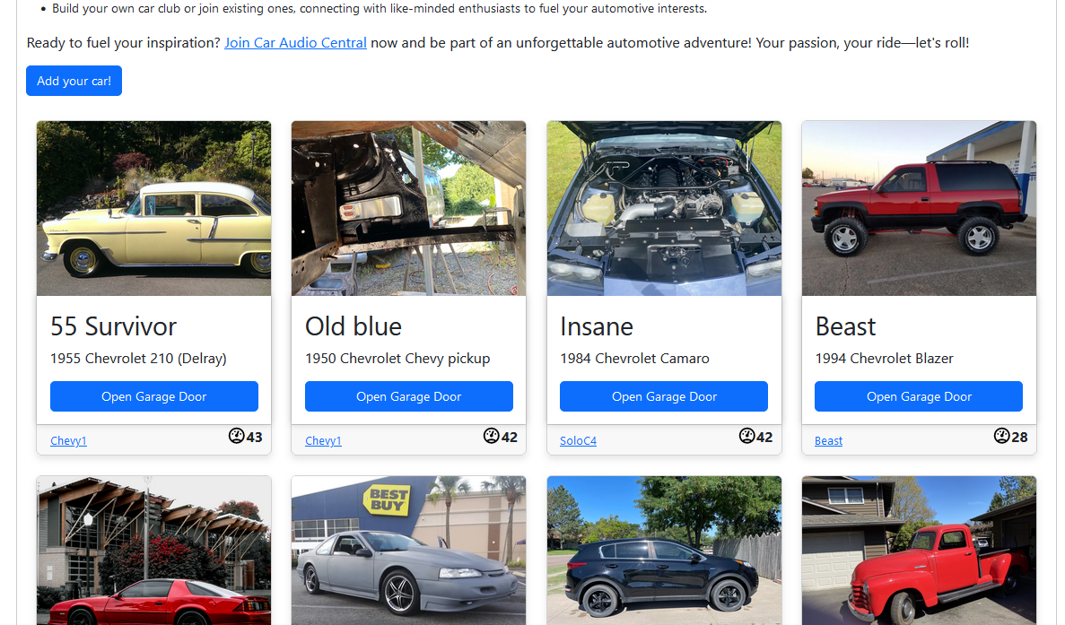This screenshot has width=1065, height=625.
Task: Open the SoloC4 user profile link
Action: pos(578,441)
